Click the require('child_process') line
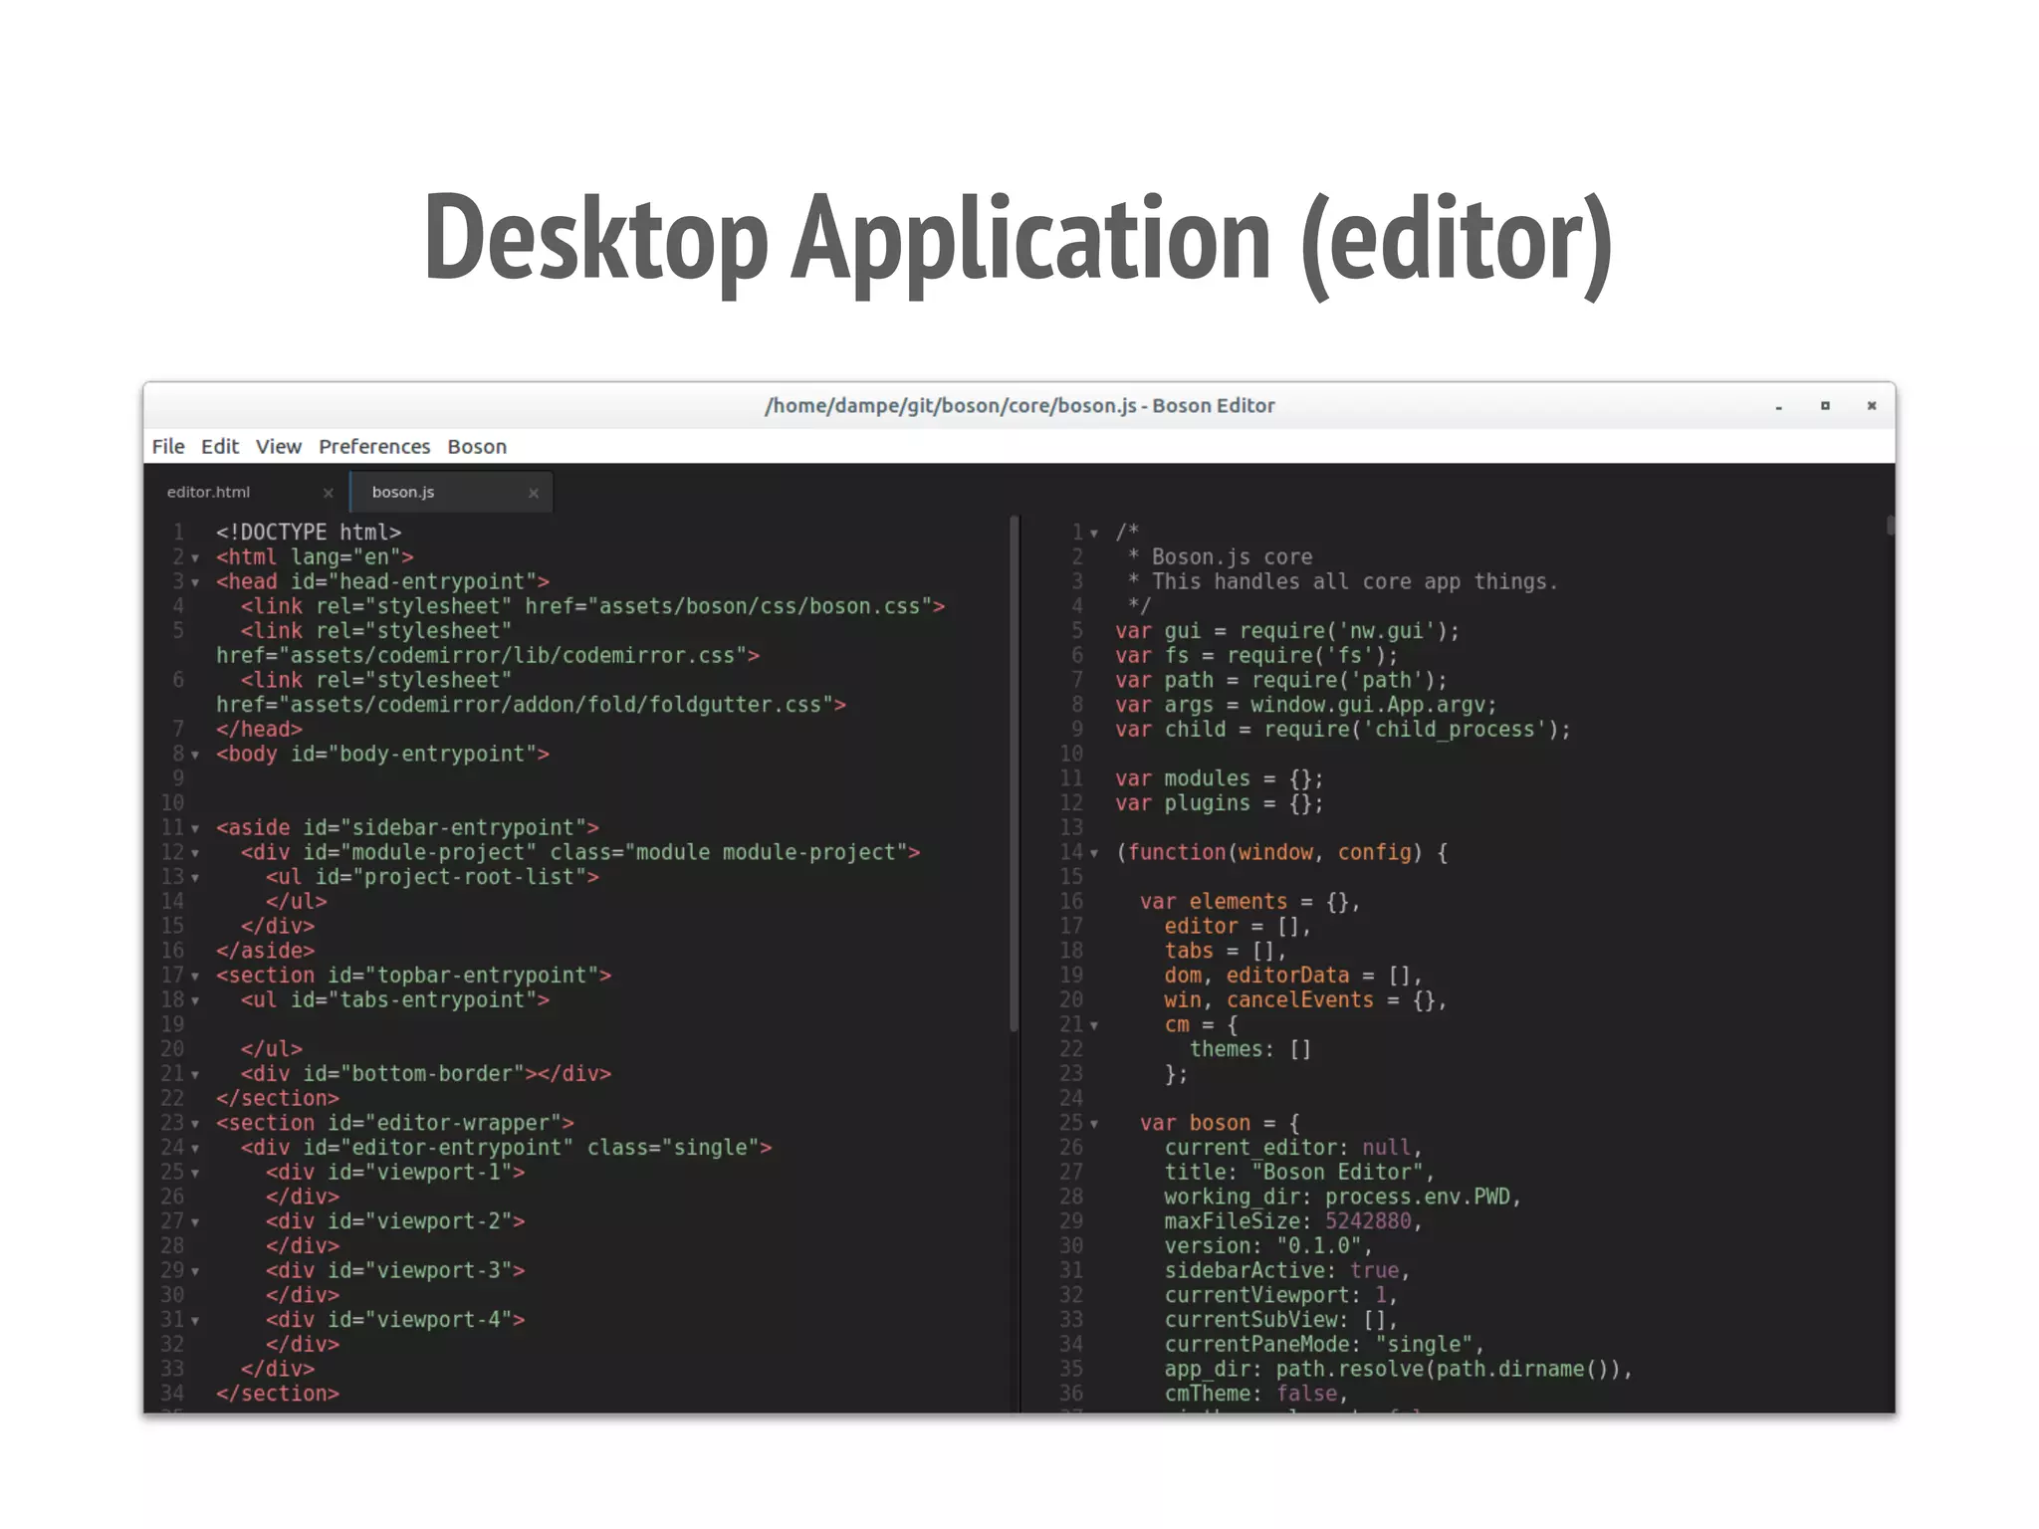The image size is (2039, 1529). [x=1343, y=730]
